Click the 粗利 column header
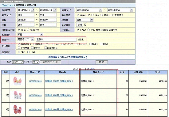Image resolution: width=169 pixels, height=117 pixels. click(x=157, y=72)
